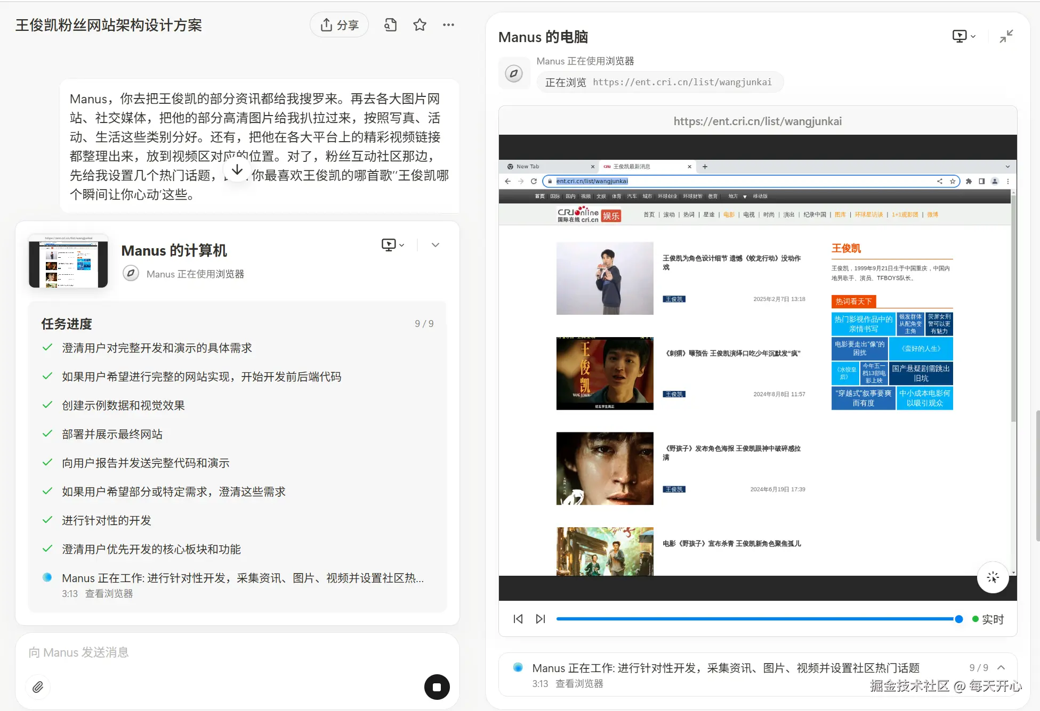The width and height of the screenshot is (1040, 711).
Task: Skip to next step in playback
Action: click(x=541, y=619)
